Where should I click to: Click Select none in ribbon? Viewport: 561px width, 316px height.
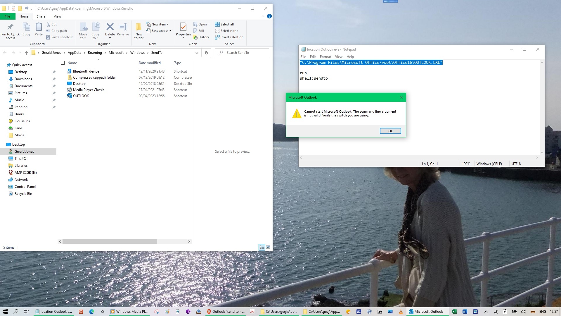tap(227, 31)
